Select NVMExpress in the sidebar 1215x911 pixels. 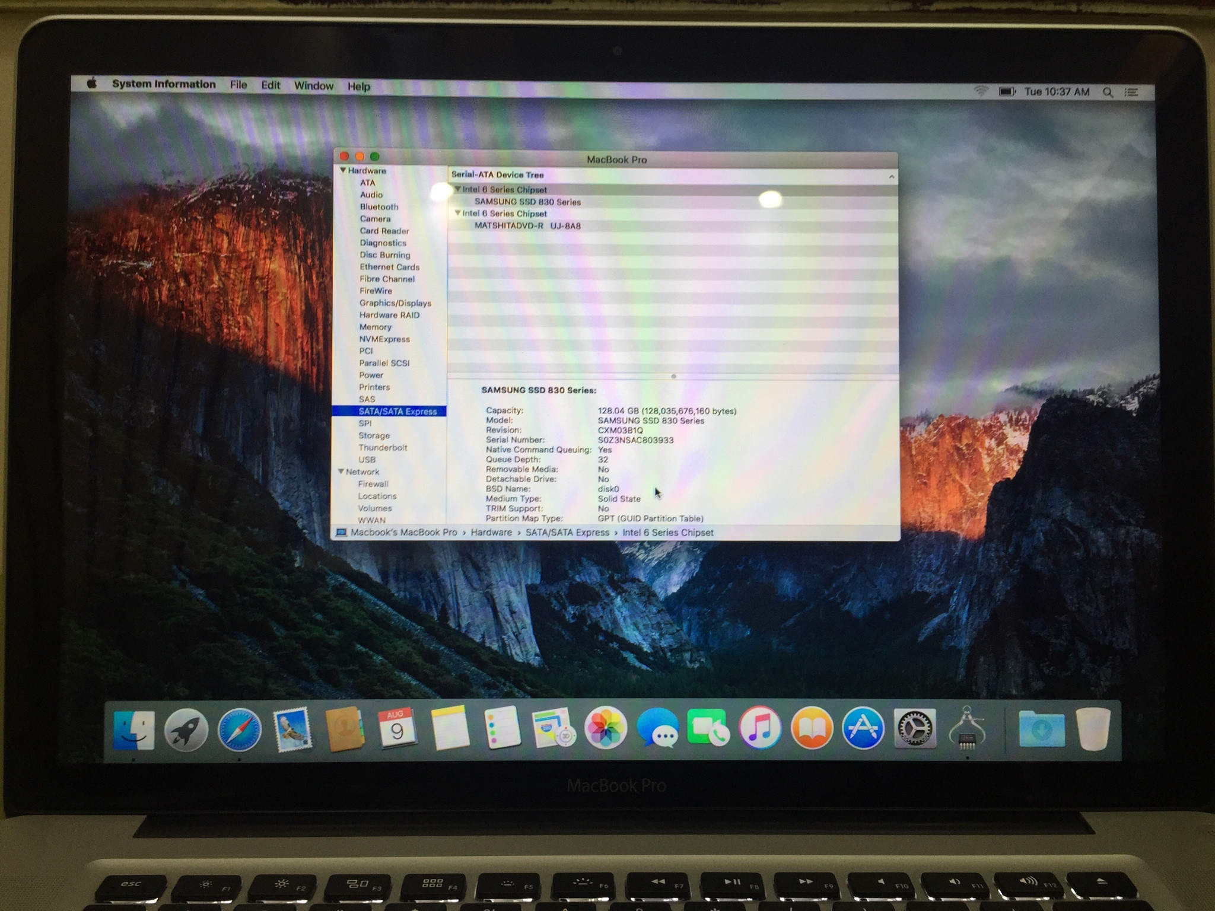coord(384,339)
